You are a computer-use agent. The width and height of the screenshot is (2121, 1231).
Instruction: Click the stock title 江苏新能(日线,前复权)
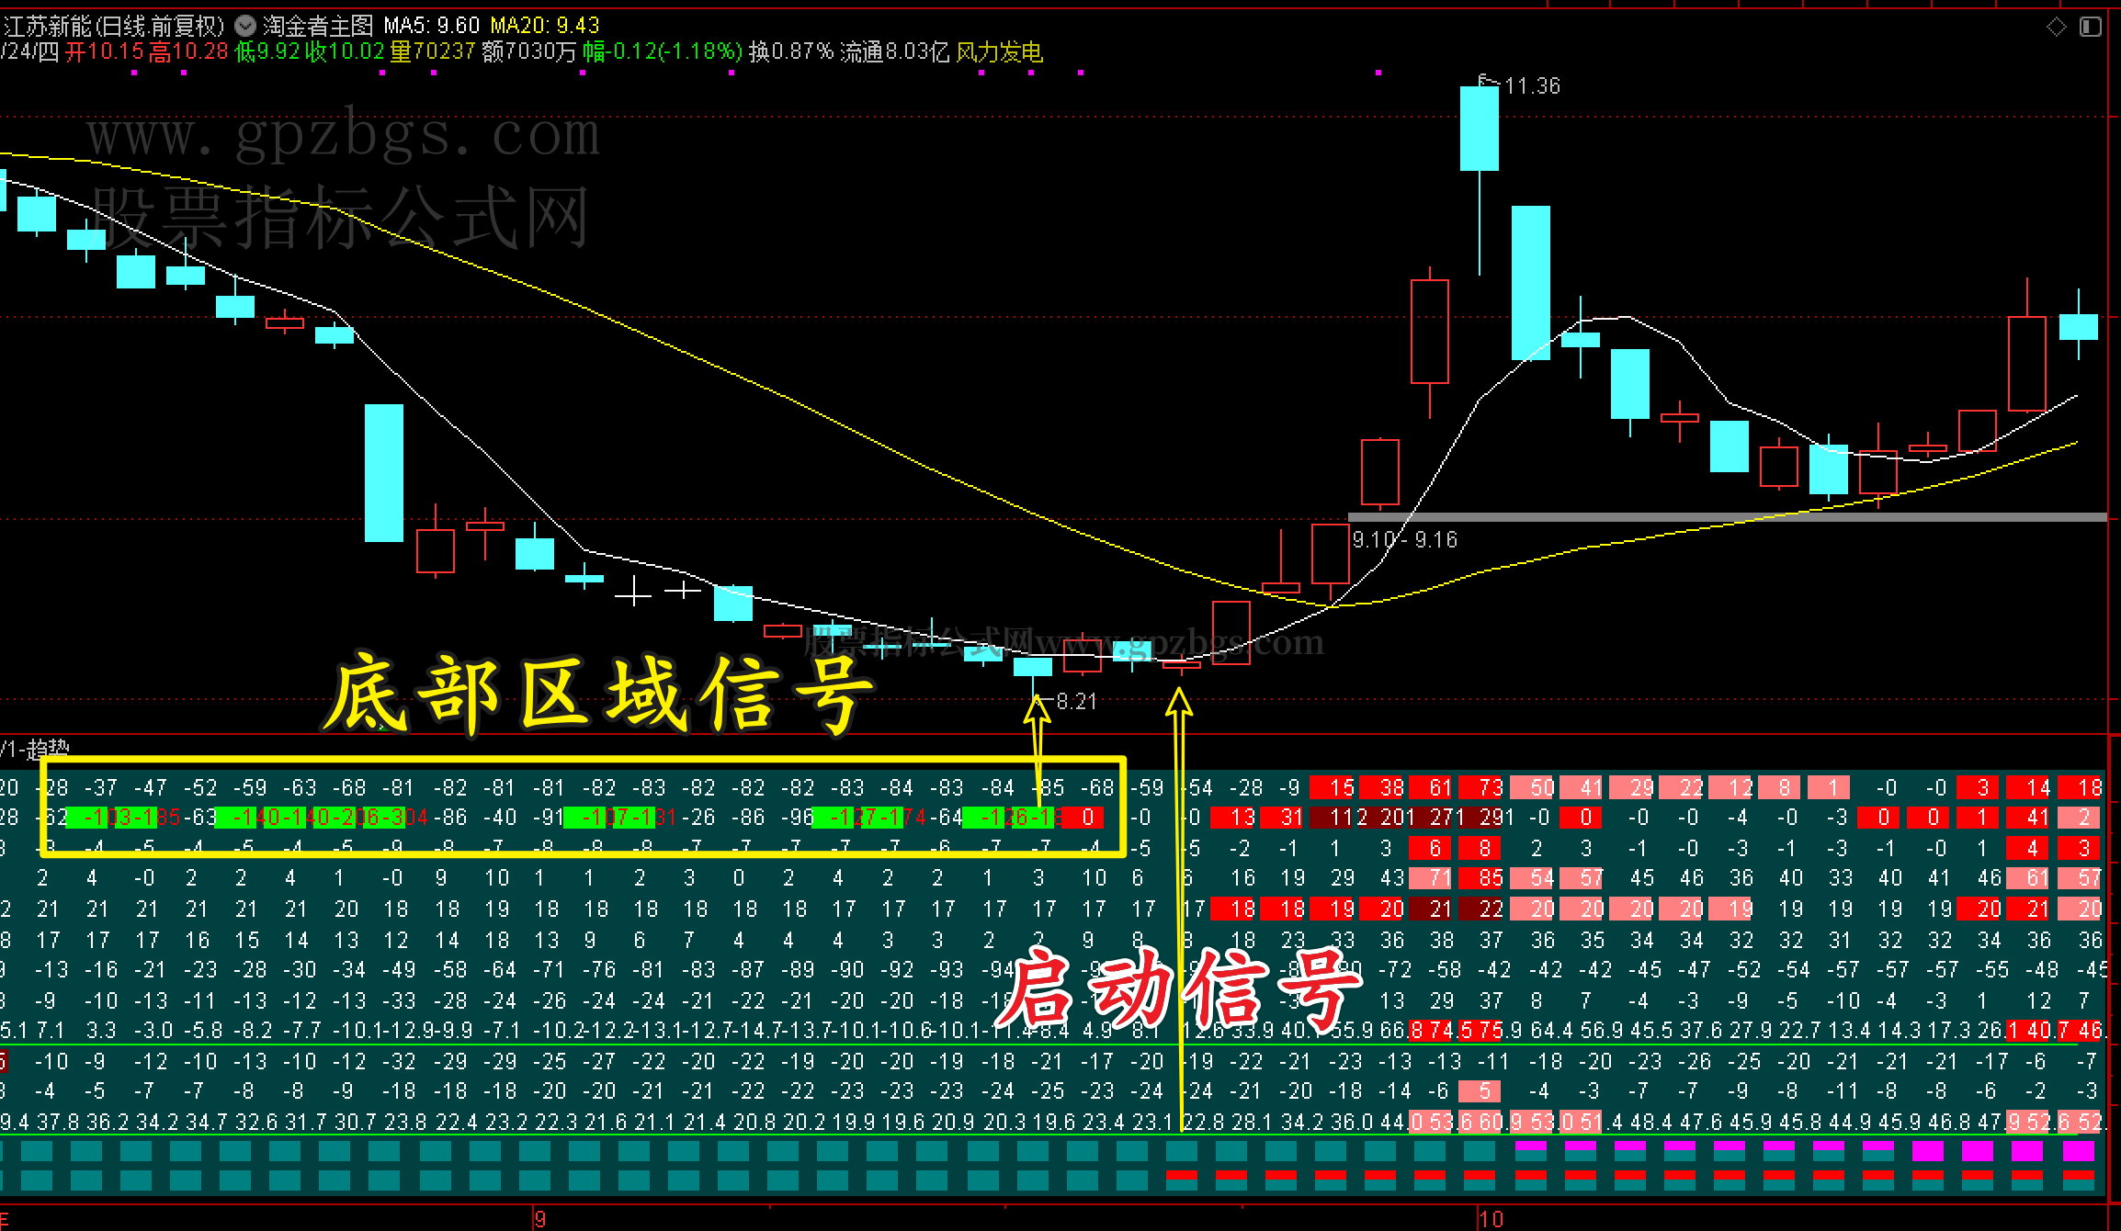(114, 26)
